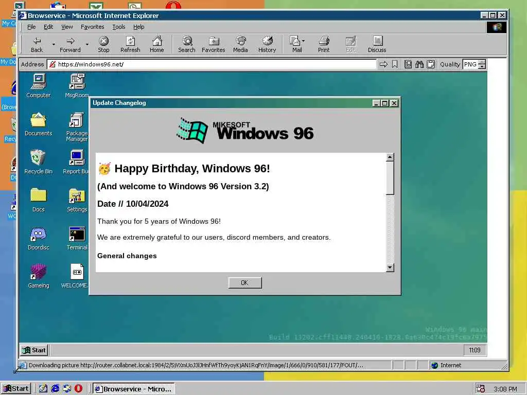Click the Windows flag throbber logo in IE
This screenshot has height=395, width=527.
tap(497, 27)
